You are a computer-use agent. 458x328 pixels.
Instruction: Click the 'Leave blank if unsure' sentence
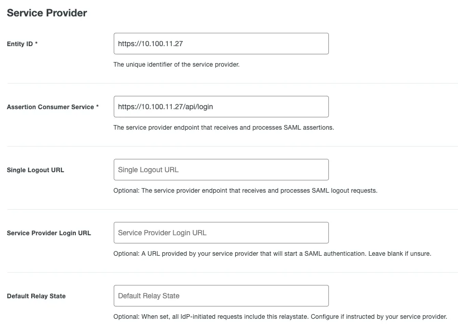pyautogui.click(x=400, y=254)
